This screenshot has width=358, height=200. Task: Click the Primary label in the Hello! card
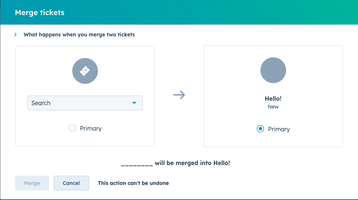279,129
